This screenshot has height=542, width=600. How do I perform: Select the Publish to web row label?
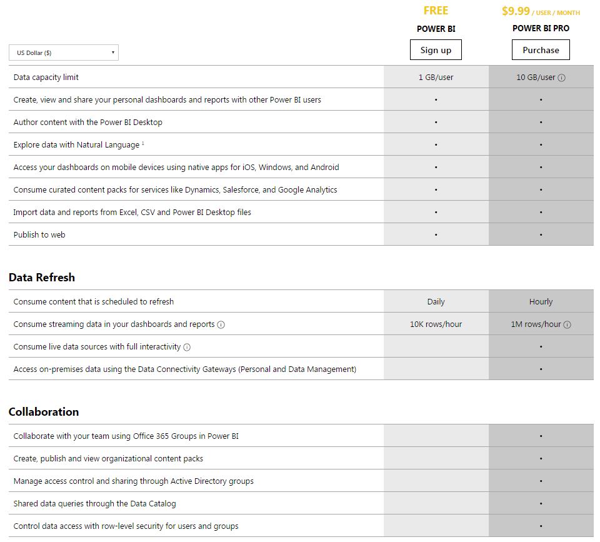click(x=39, y=234)
